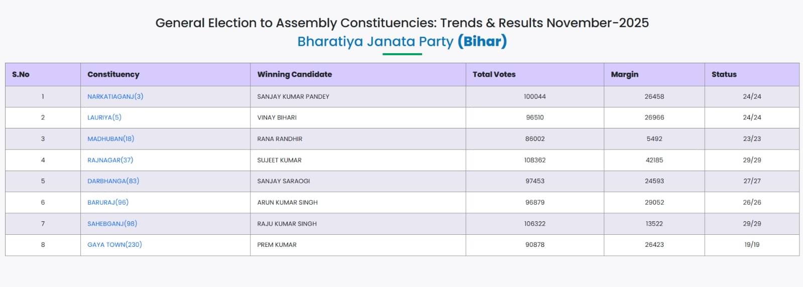This screenshot has height=287, width=803.
Task: Click the status 23/23 cell
Action: click(x=751, y=139)
